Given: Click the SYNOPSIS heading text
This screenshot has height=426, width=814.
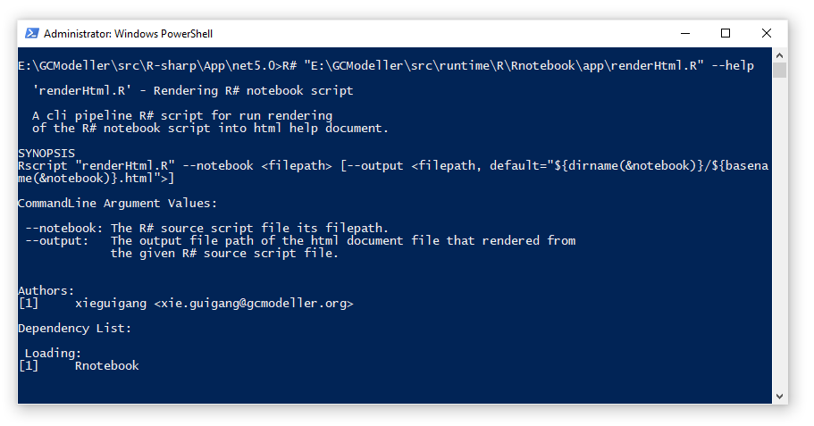Looking at the screenshot, I should (46, 153).
